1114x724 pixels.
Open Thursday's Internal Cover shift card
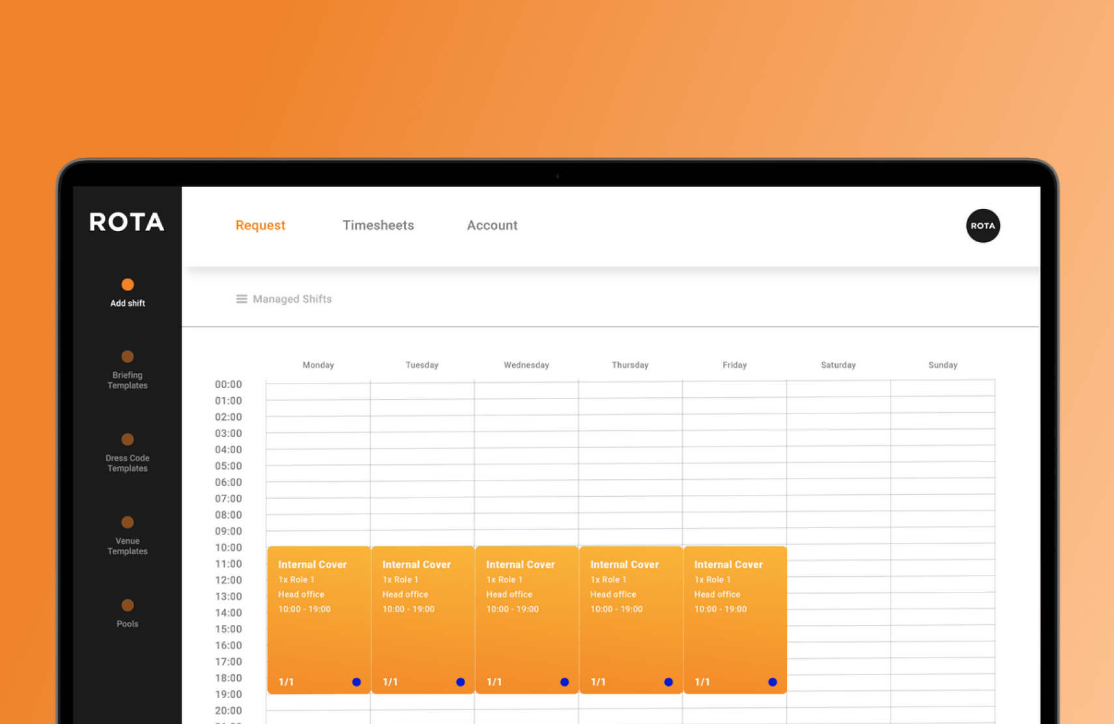tap(631, 620)
